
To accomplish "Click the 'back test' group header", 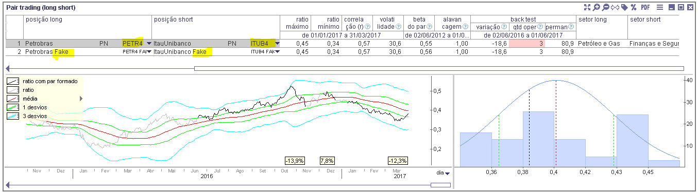I will point(523,20).
